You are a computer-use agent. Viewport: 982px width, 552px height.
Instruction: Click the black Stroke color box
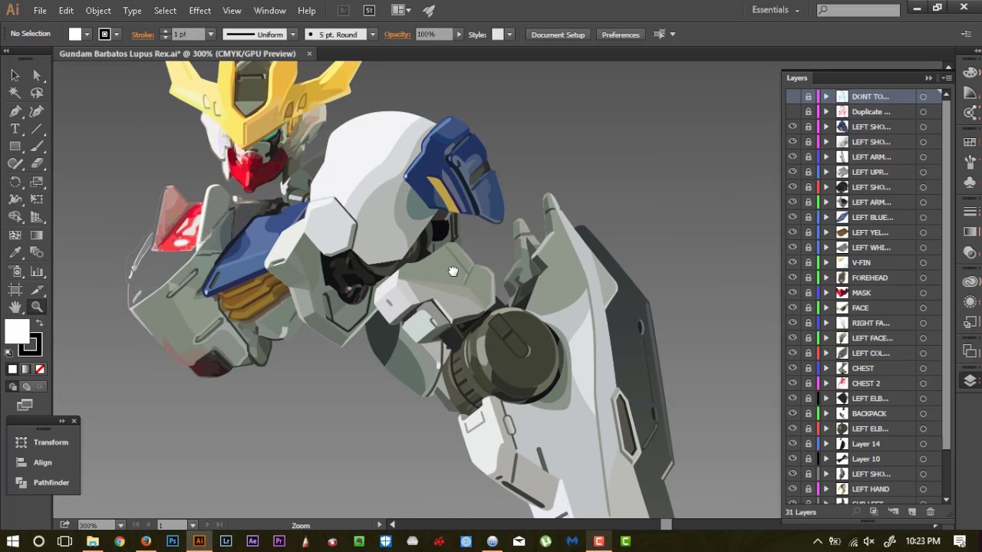click(x=30, y=346)
